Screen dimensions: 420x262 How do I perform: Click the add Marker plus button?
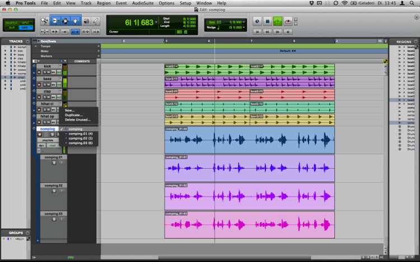pyautogui.click(x=99, y=56)
